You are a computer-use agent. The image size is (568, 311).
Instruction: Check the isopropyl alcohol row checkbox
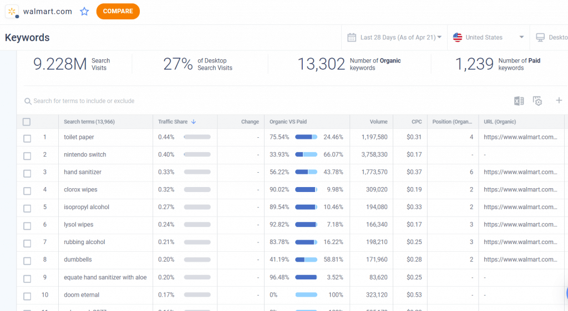pyautogui.click(x=27, y=209)
